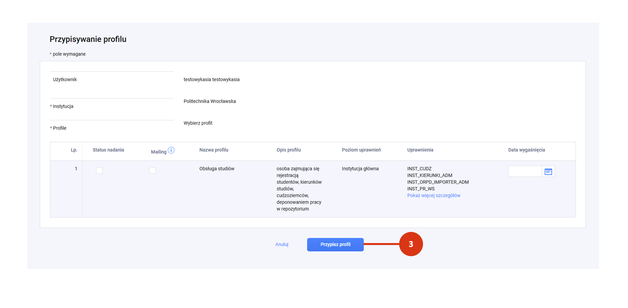This screenshot has width=628, height=308.
Task: Select the Data wygaśnięcia column header
Action: click(527, 150)
